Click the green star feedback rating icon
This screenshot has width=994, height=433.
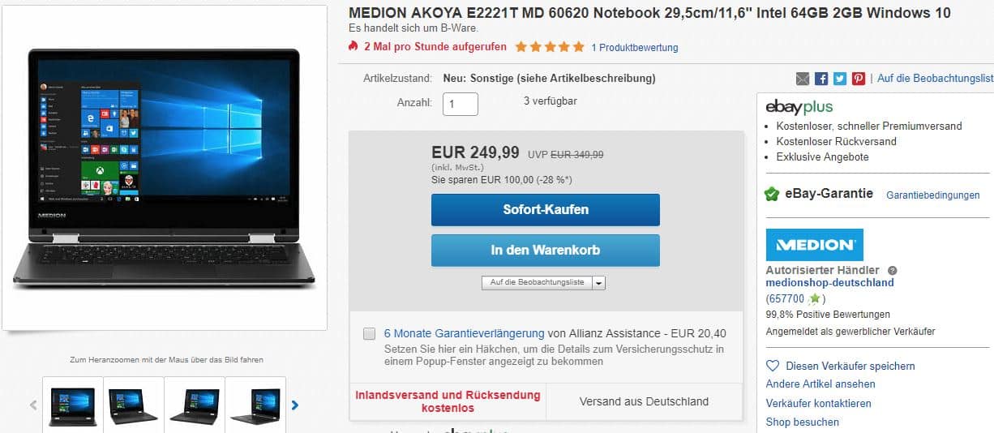click(x=814, y=298)
